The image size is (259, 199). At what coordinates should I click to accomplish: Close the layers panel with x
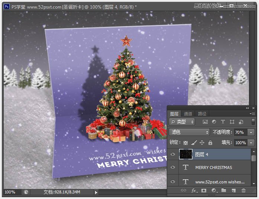[253, 108]
